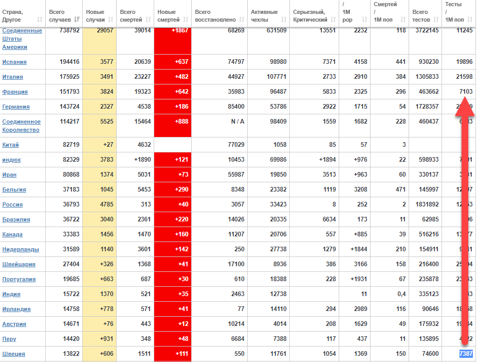Viewport: 478px width, 362px height.
Task: Click sort icon in Серьезный, Критический header
Action: (333, 20)
